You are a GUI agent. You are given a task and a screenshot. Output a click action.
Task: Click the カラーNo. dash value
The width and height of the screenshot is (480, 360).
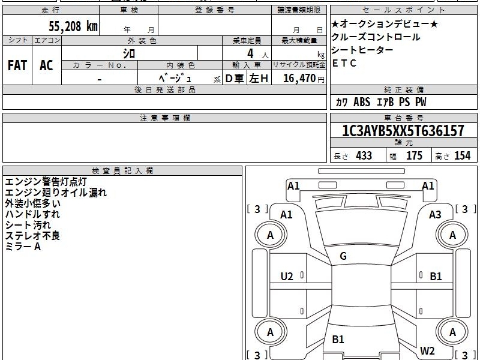tap(100, 80)
